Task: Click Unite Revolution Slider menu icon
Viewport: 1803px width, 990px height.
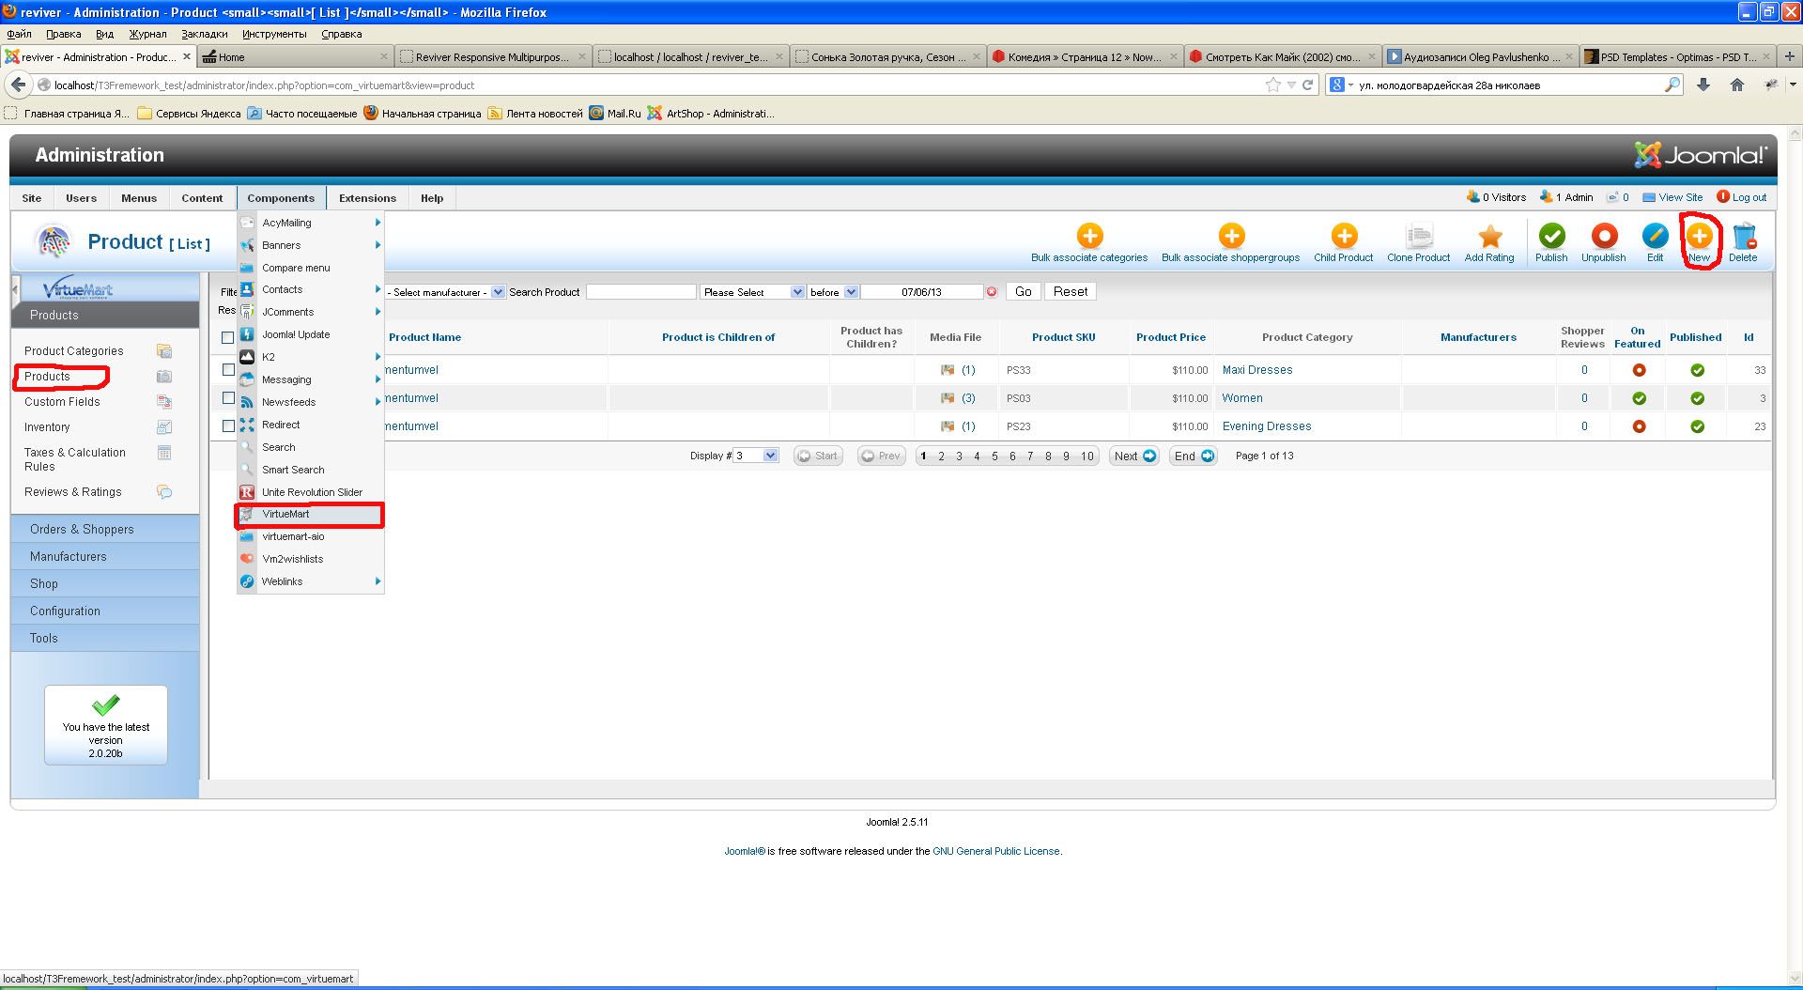Action: click(x=247, y=492)
